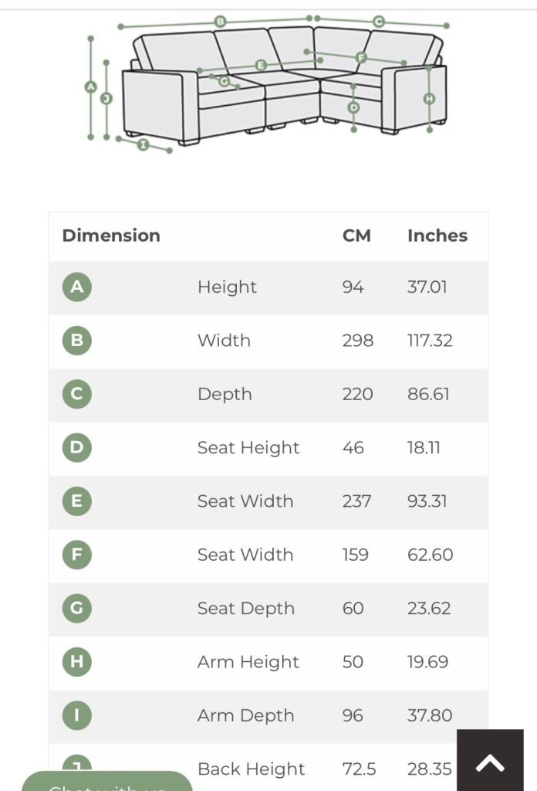
Task: Click the green C dimension badge
Action: (76, 394)
